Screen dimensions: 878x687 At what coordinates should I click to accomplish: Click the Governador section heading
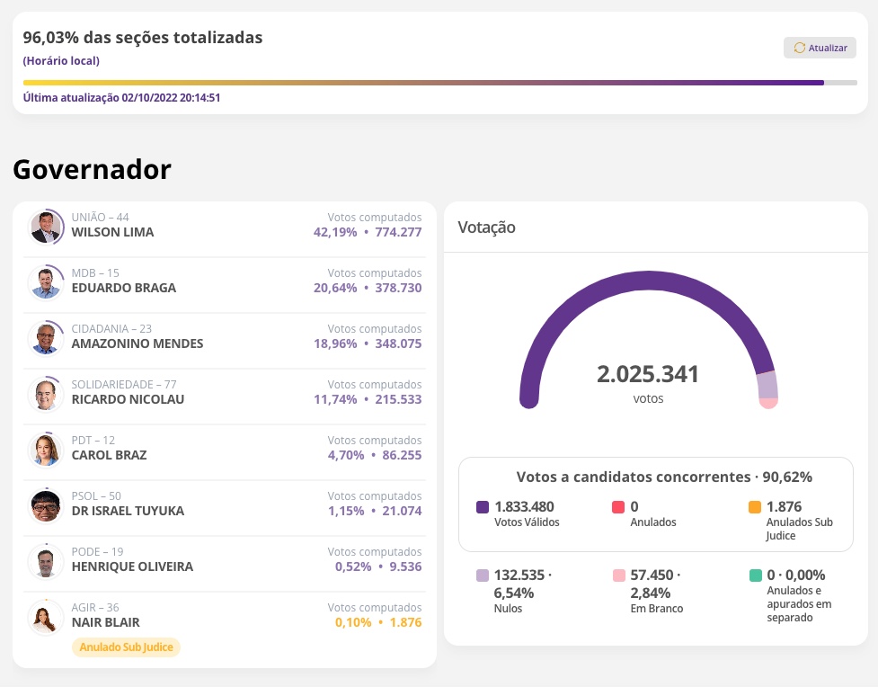pos(92,169)
